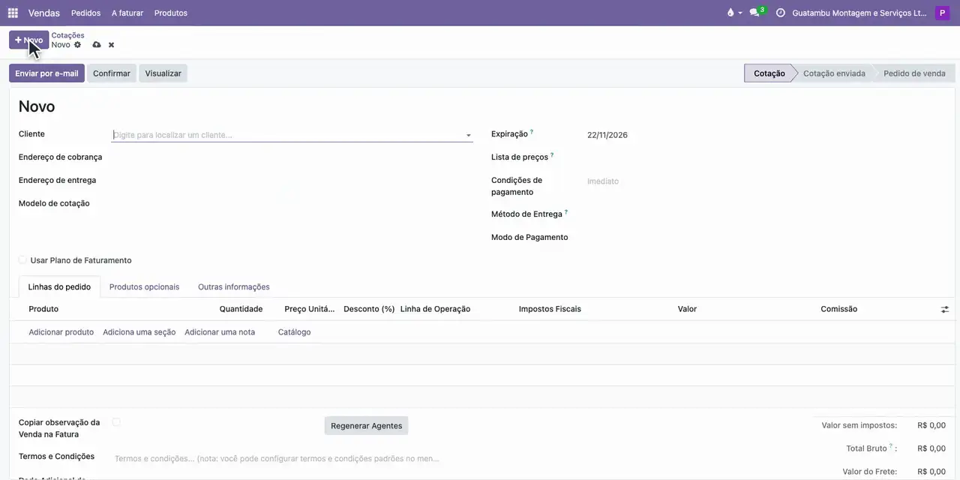Show help tooltip for Lista de preços

pos(552,155)
